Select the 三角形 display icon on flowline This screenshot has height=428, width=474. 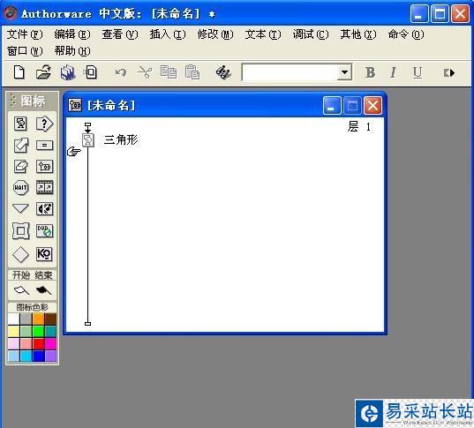pos(88,140)
